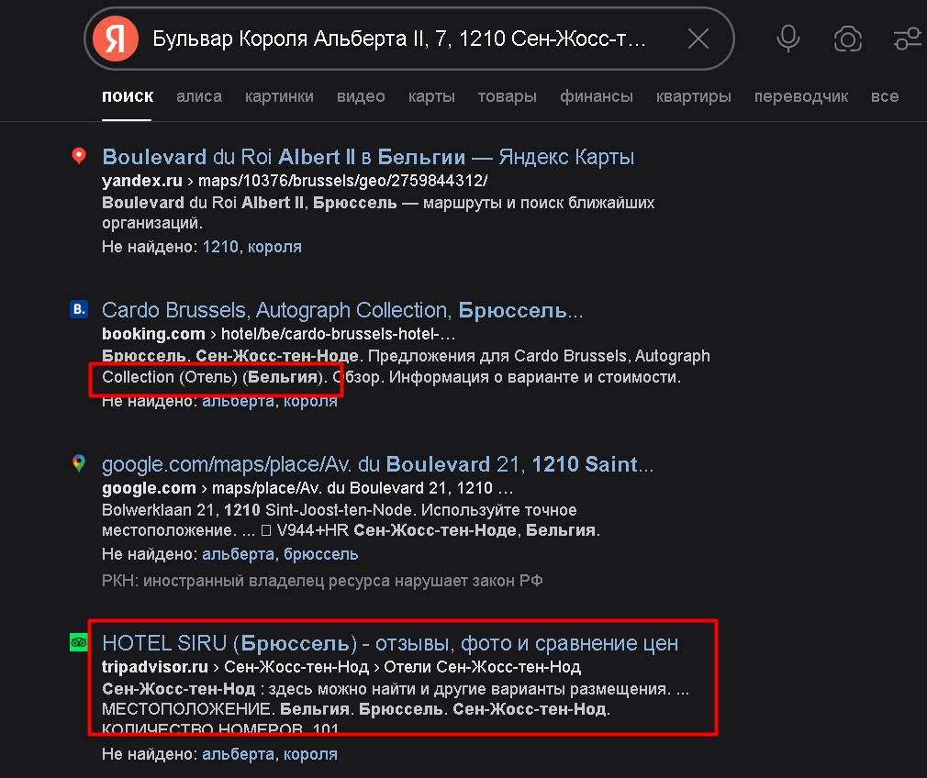
Task: Click missing word брюссель under the Google Maps result
Action: click(x=320, y=554)
